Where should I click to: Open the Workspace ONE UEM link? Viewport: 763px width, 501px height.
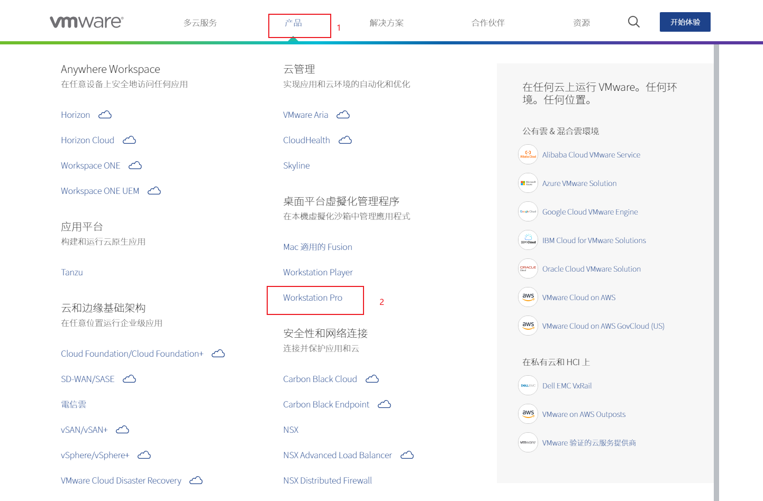100,191
